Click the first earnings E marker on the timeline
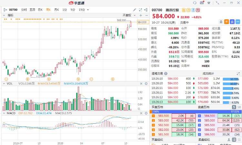 tap(28, 79)
